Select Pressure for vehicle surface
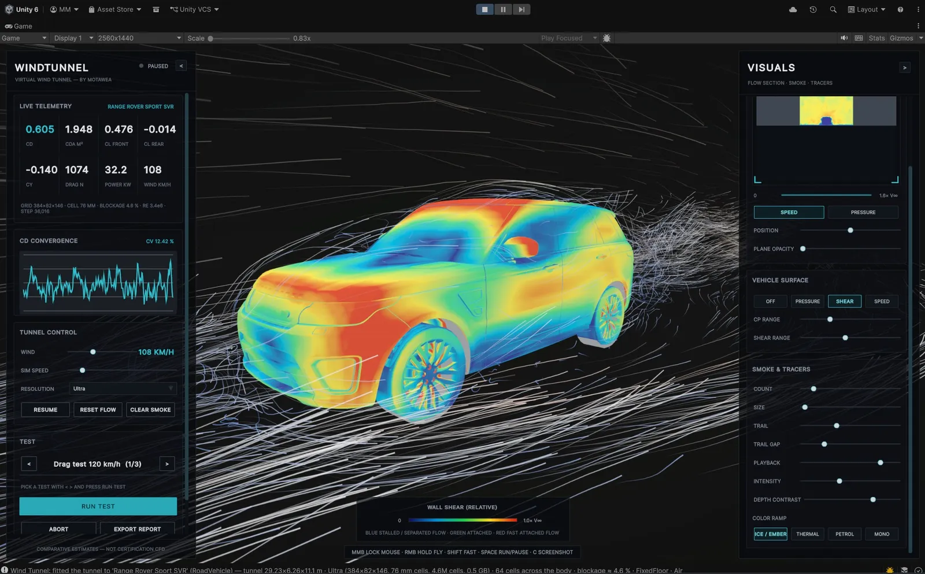 pos(808,301)
